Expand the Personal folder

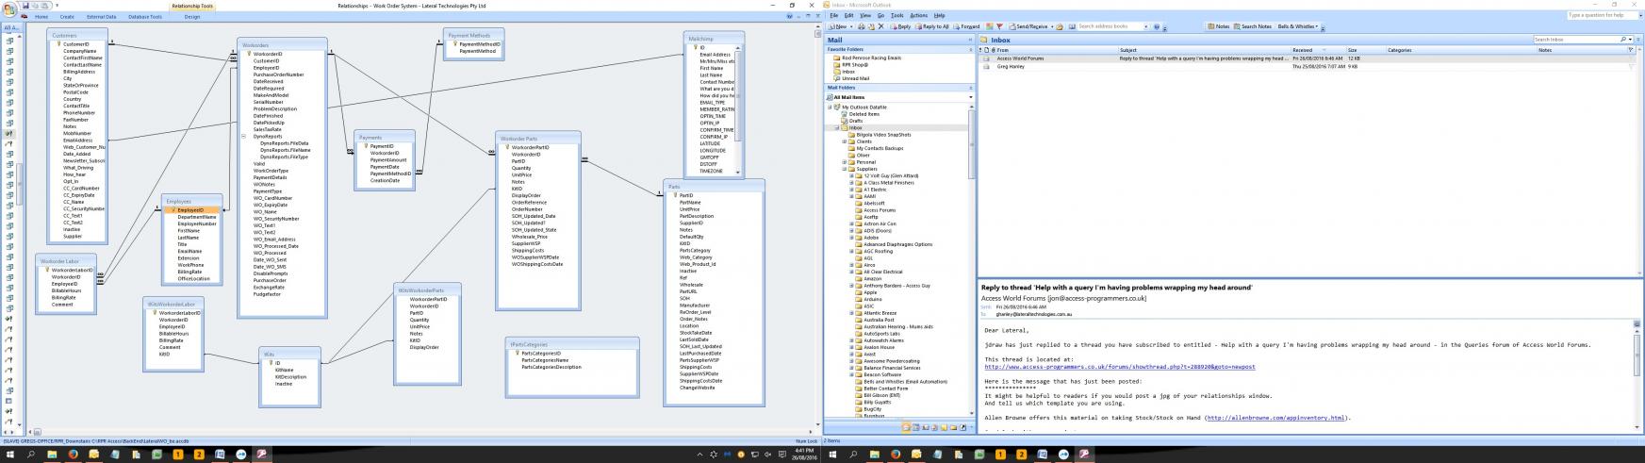click(845, 162)
